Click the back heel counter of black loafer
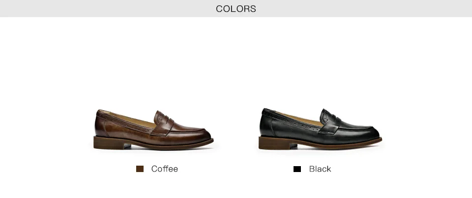Image resolution: width=472 pixels, height=198 pixels. coord(266,124)
